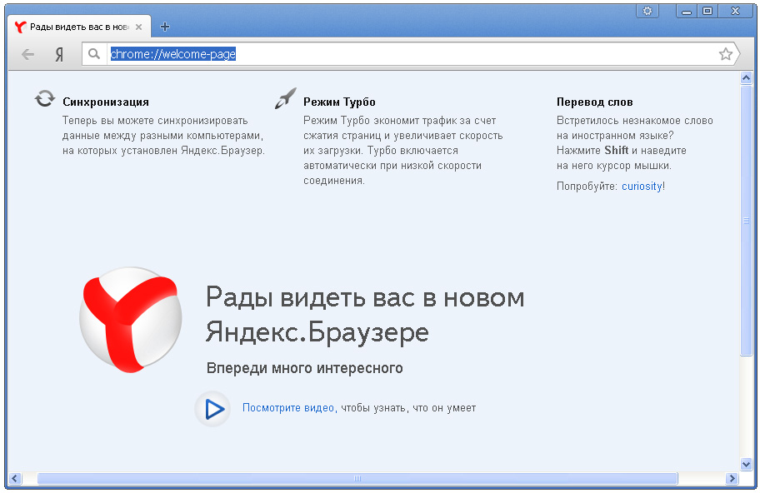Screen dimensions: 760x493
Task: Click the bold 'Shift' word in translation tip
Action: 616,150
